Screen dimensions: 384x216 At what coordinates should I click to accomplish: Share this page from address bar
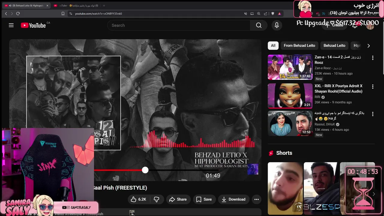click(x=265, y=13)
